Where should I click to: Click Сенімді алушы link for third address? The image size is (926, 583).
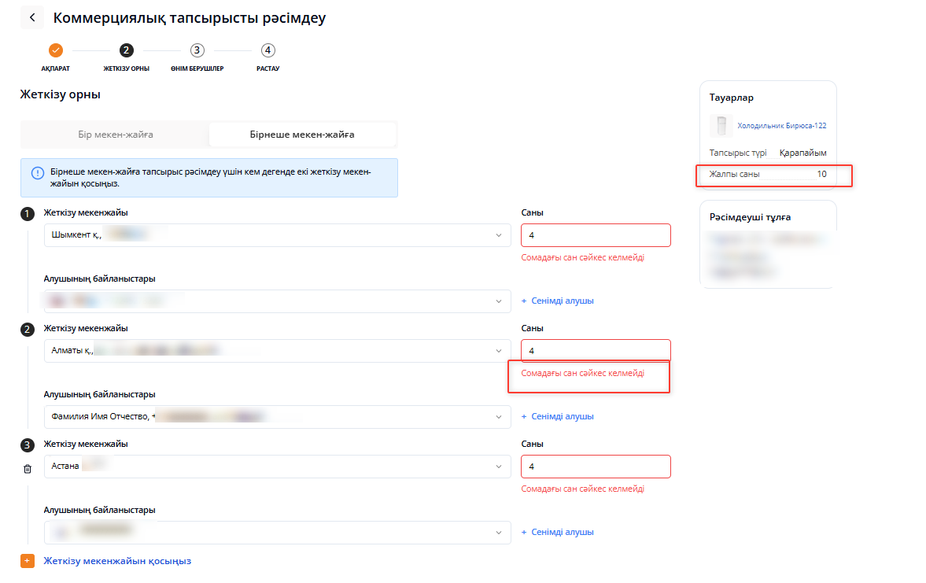pyautogui.click(x=558, y=532)
